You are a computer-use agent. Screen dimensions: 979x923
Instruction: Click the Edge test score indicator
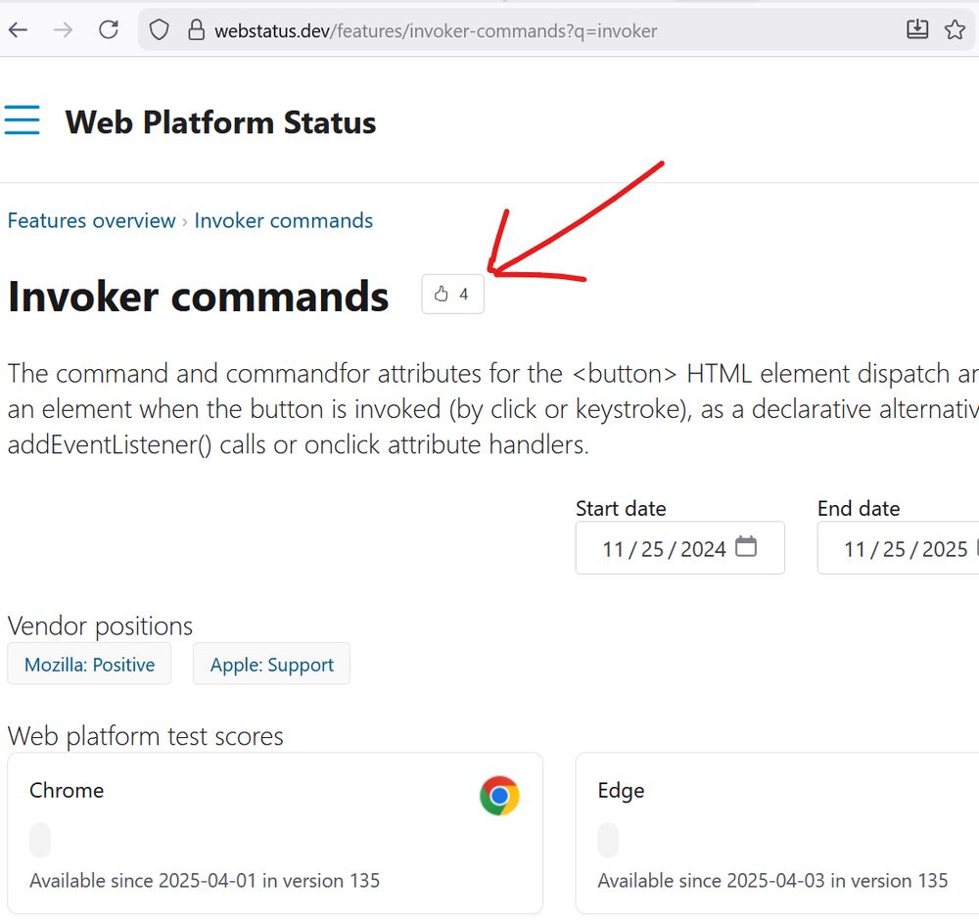608,840
